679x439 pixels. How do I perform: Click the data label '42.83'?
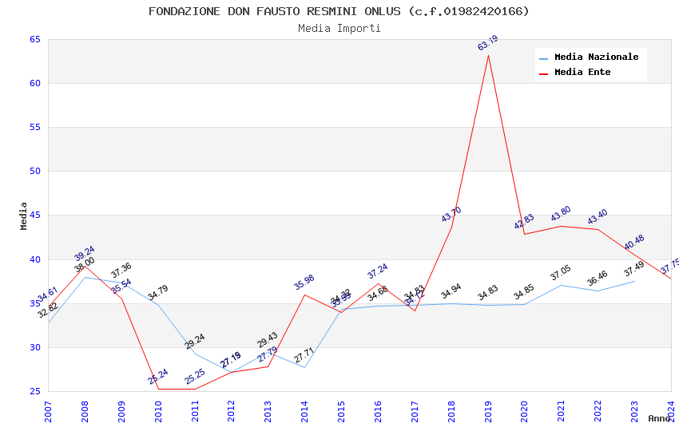click(x=524, y=221)
